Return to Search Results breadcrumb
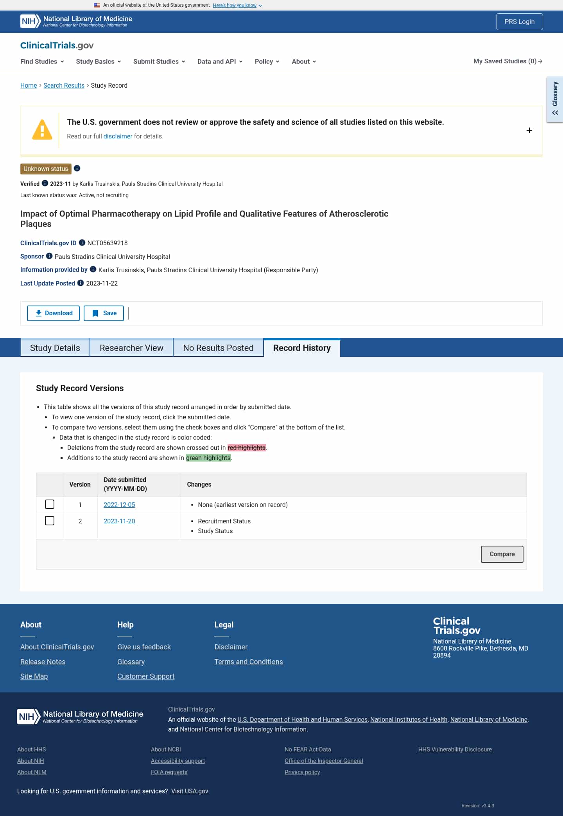This screenshot has height=816, width=563. coord(64,85)
